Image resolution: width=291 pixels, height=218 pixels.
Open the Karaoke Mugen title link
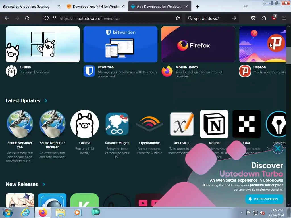117,143
